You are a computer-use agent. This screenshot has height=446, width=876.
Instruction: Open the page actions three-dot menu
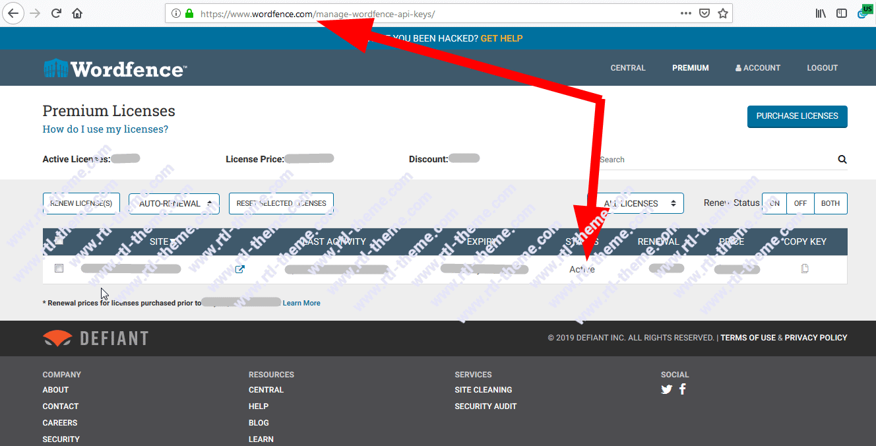tap(686, 13)
